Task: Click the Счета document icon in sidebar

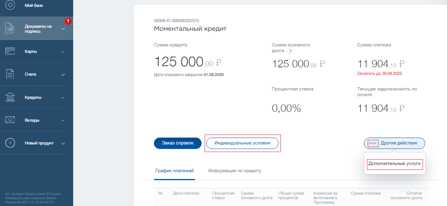Action: (10, 74)
